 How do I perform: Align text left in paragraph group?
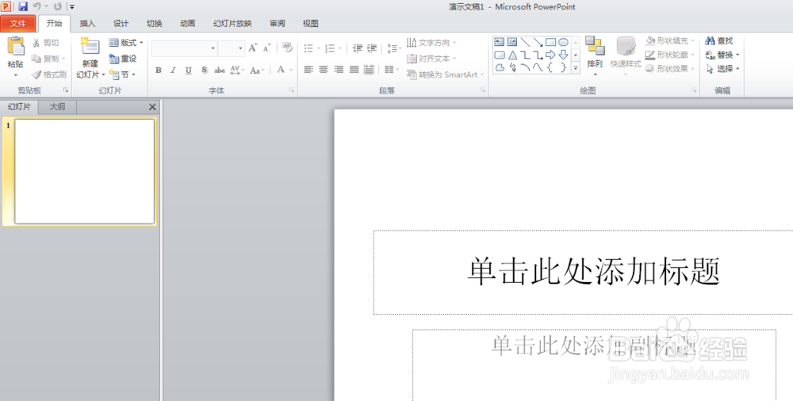308,70
